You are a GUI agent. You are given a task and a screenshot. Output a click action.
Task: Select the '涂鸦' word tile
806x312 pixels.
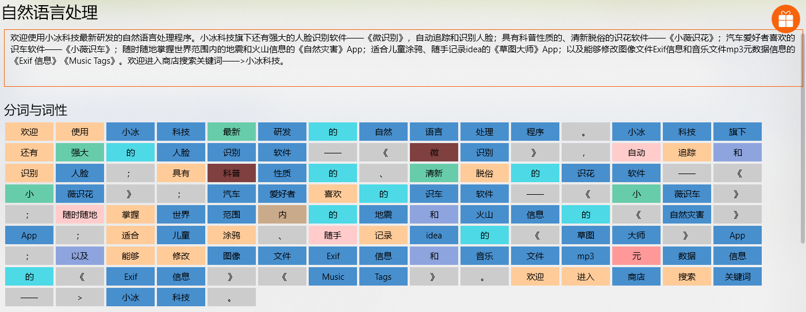pyautogui.click(x=232, y=235)
